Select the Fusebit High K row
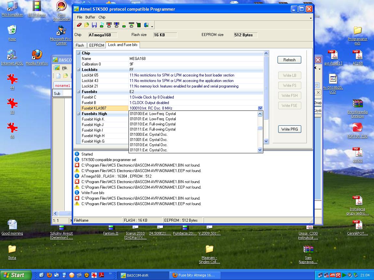Viewport: 374px width, 280px height. pyautogui.click(x=105, y=119)
